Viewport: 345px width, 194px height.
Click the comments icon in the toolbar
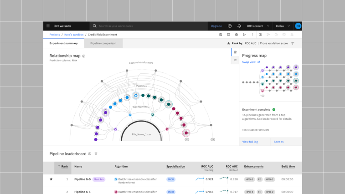click(x=284, y=35)
